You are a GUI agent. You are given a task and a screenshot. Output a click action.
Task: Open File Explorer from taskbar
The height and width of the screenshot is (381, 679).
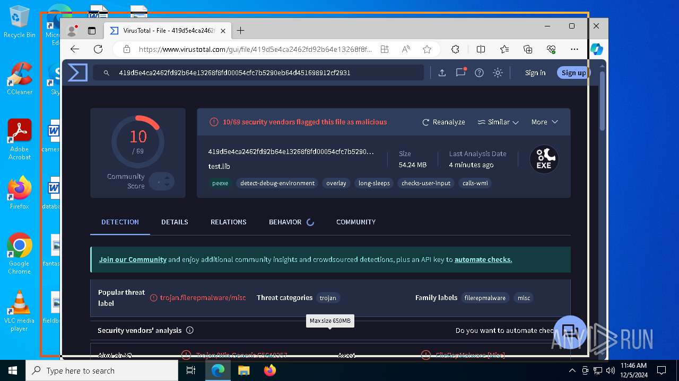(244, 370)
